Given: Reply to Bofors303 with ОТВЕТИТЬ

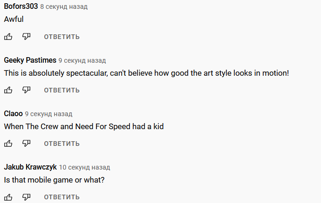Looking at the screenshot, I should coord(61,37).
